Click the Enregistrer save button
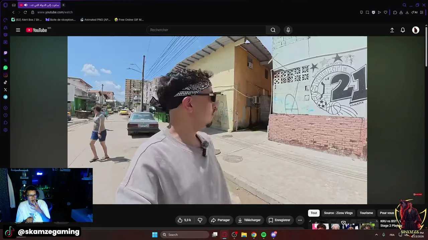428x240 pixels. [x=280, y=220]
